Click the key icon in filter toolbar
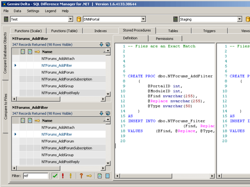This screenshot has width=250, height=187. (x=89, y=176)
